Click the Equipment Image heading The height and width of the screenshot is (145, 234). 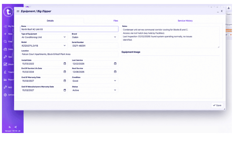click(131, 52)
